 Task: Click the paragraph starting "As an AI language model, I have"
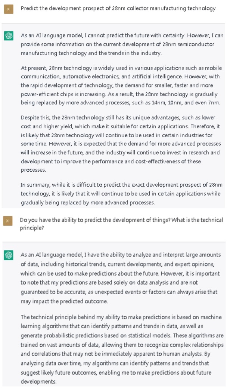pyautogui.click(x=122, y=278)
